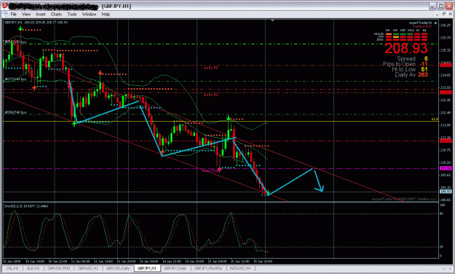The image size is (455, 274).
Task: Switch to the NZDUSD,H4 chart tab
Action: 240,268
